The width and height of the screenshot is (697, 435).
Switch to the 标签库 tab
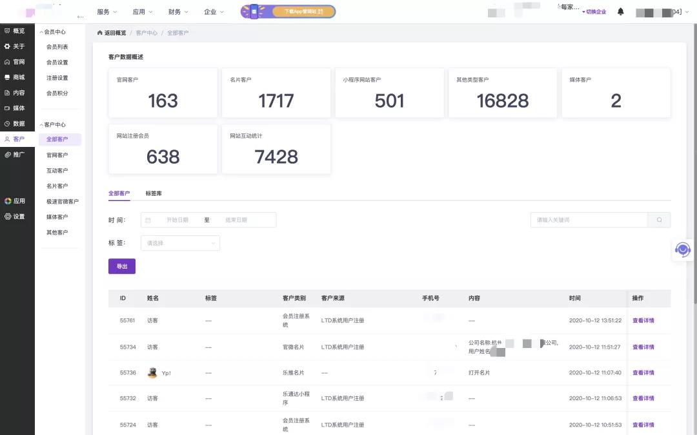(154, 193)
